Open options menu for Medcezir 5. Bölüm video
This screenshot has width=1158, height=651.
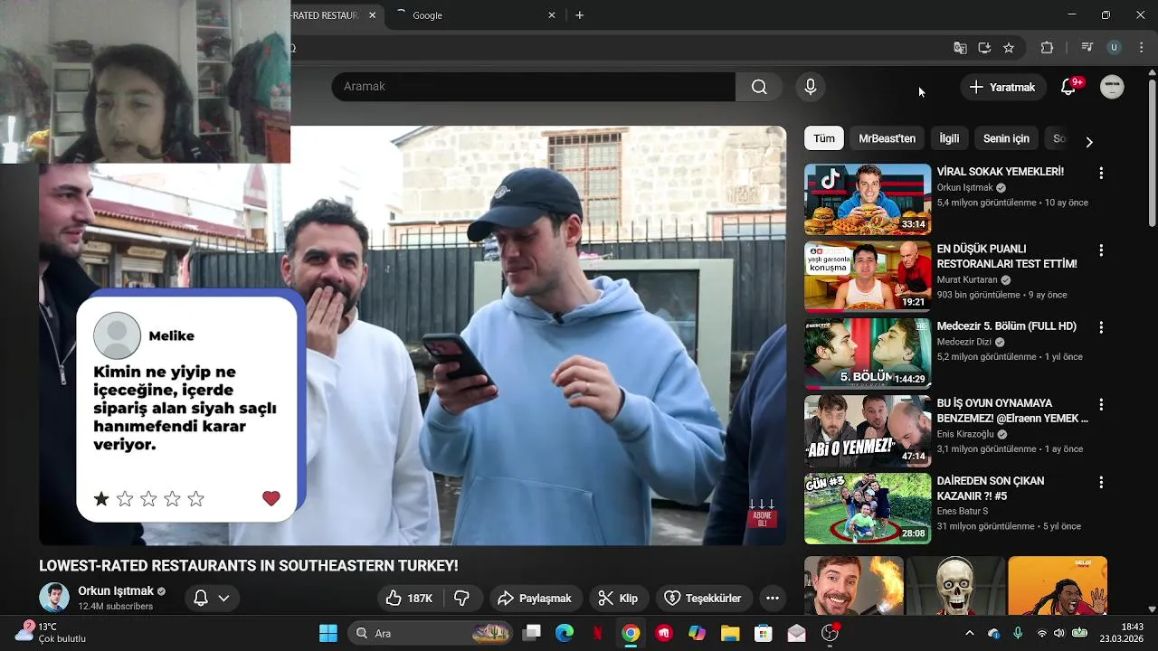click(1101, 327)
